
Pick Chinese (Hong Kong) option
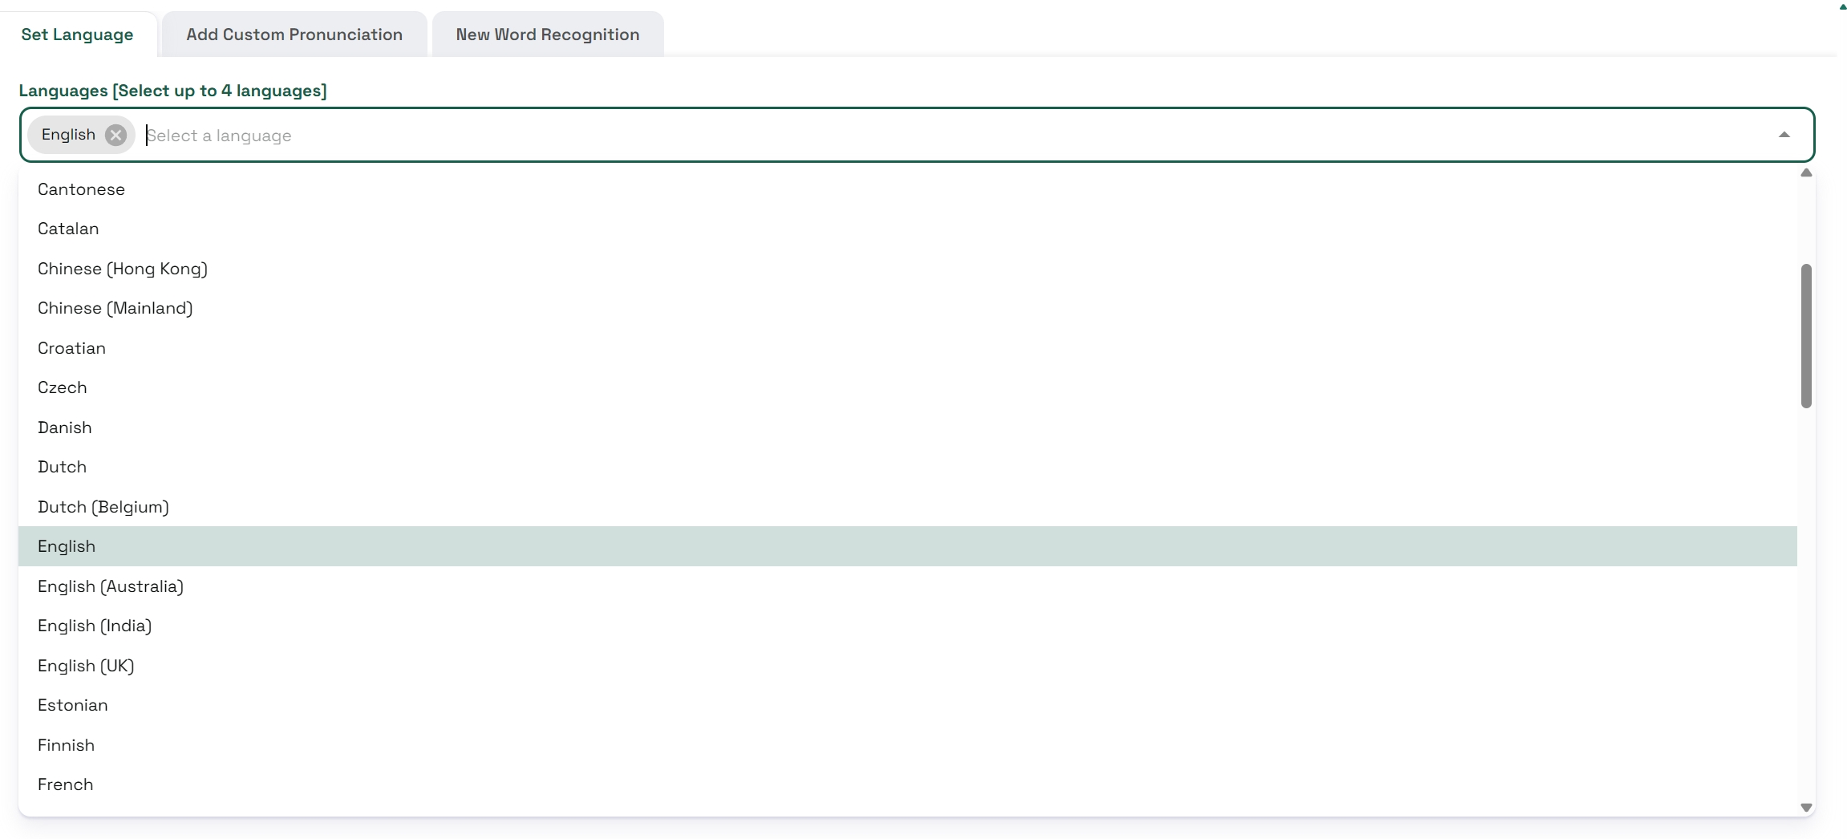pyautogui.click(x=122, y=269)
